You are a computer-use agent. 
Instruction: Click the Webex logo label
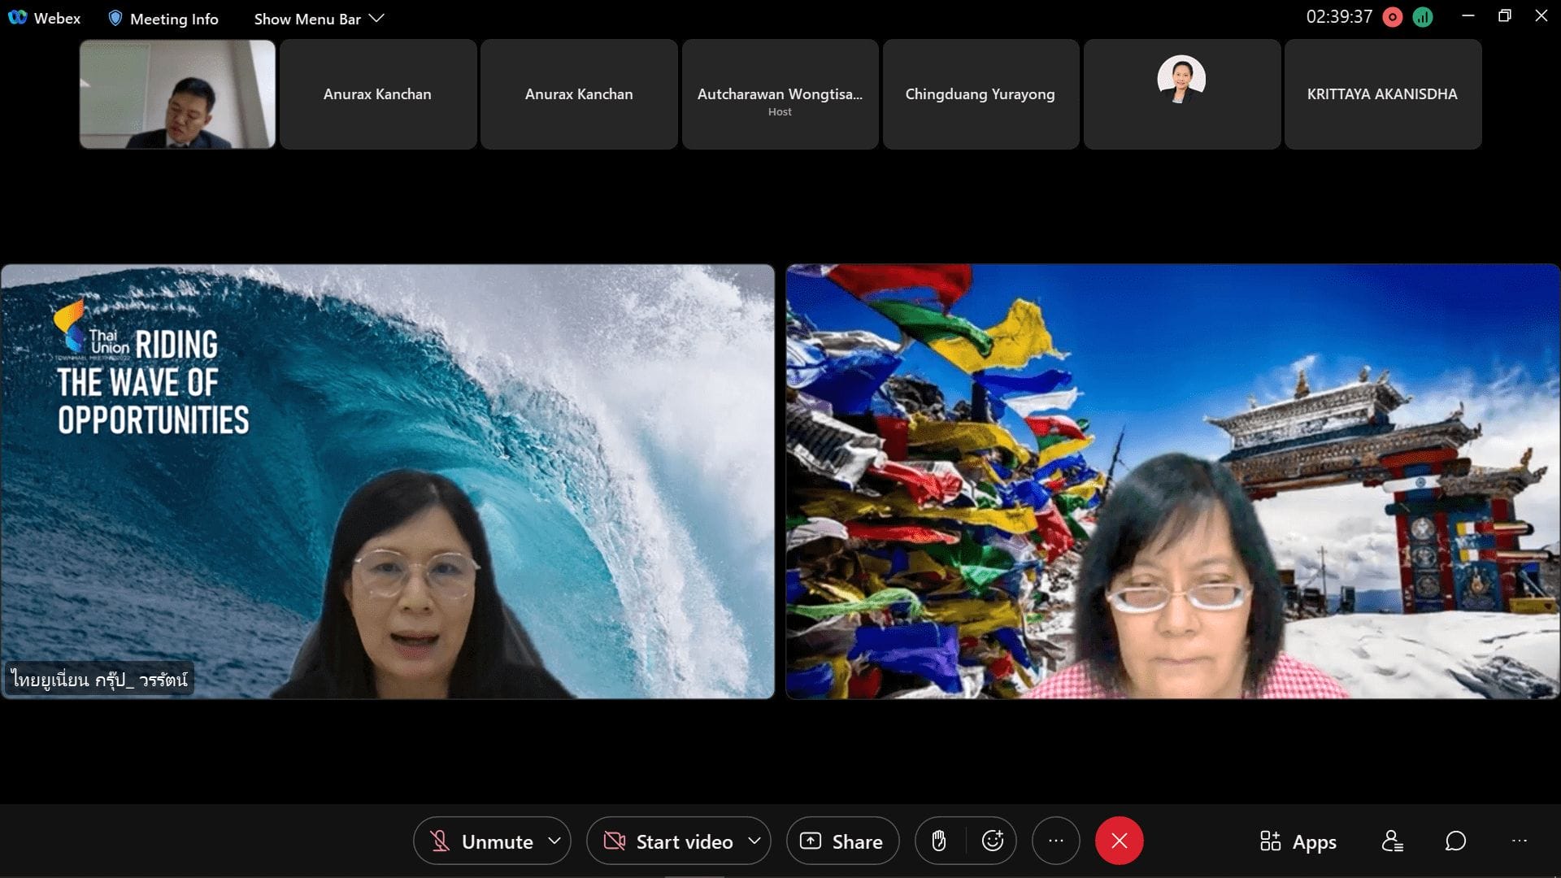coord(45,18)
